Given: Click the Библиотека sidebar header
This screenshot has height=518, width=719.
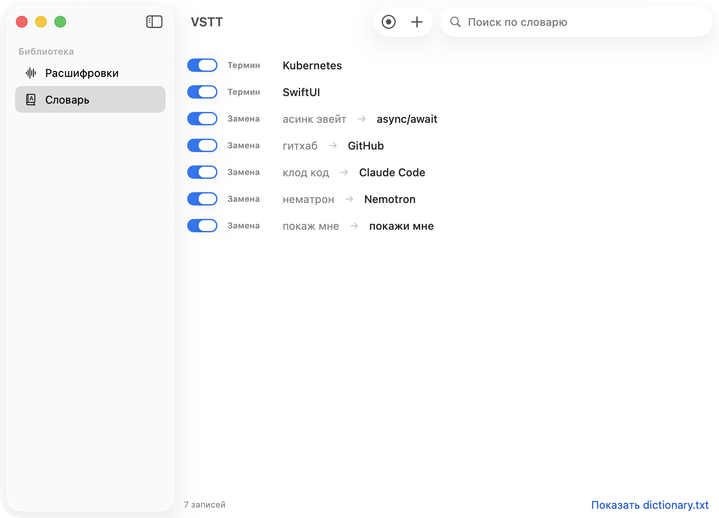Looking at the screenshot, I should coord(46,51).
